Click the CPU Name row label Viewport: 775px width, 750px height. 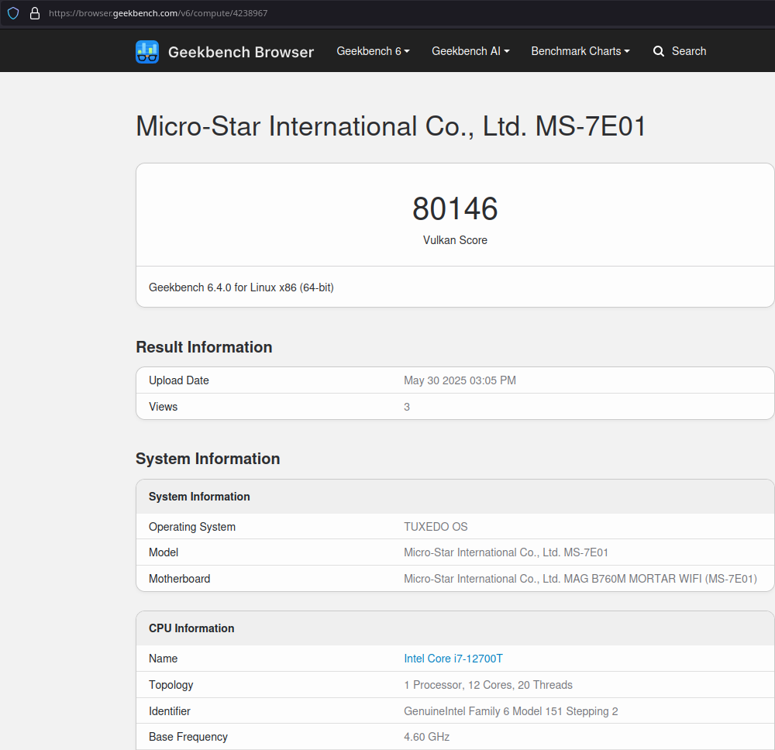[x=163, y=659]
